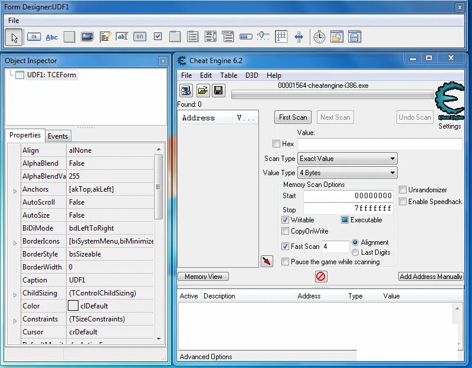Pick the Ok button component tool

34,37
